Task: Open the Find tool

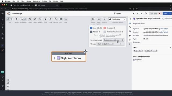Action: pos(51,19)
